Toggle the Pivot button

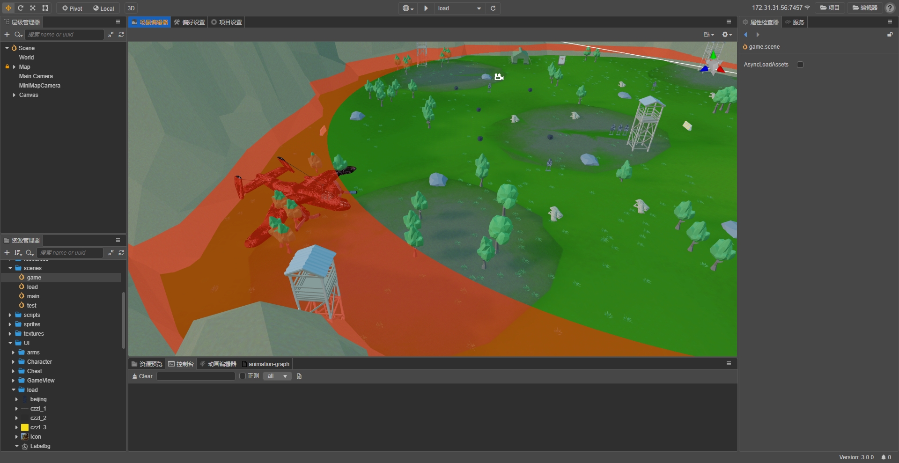(x=72, y=8)
